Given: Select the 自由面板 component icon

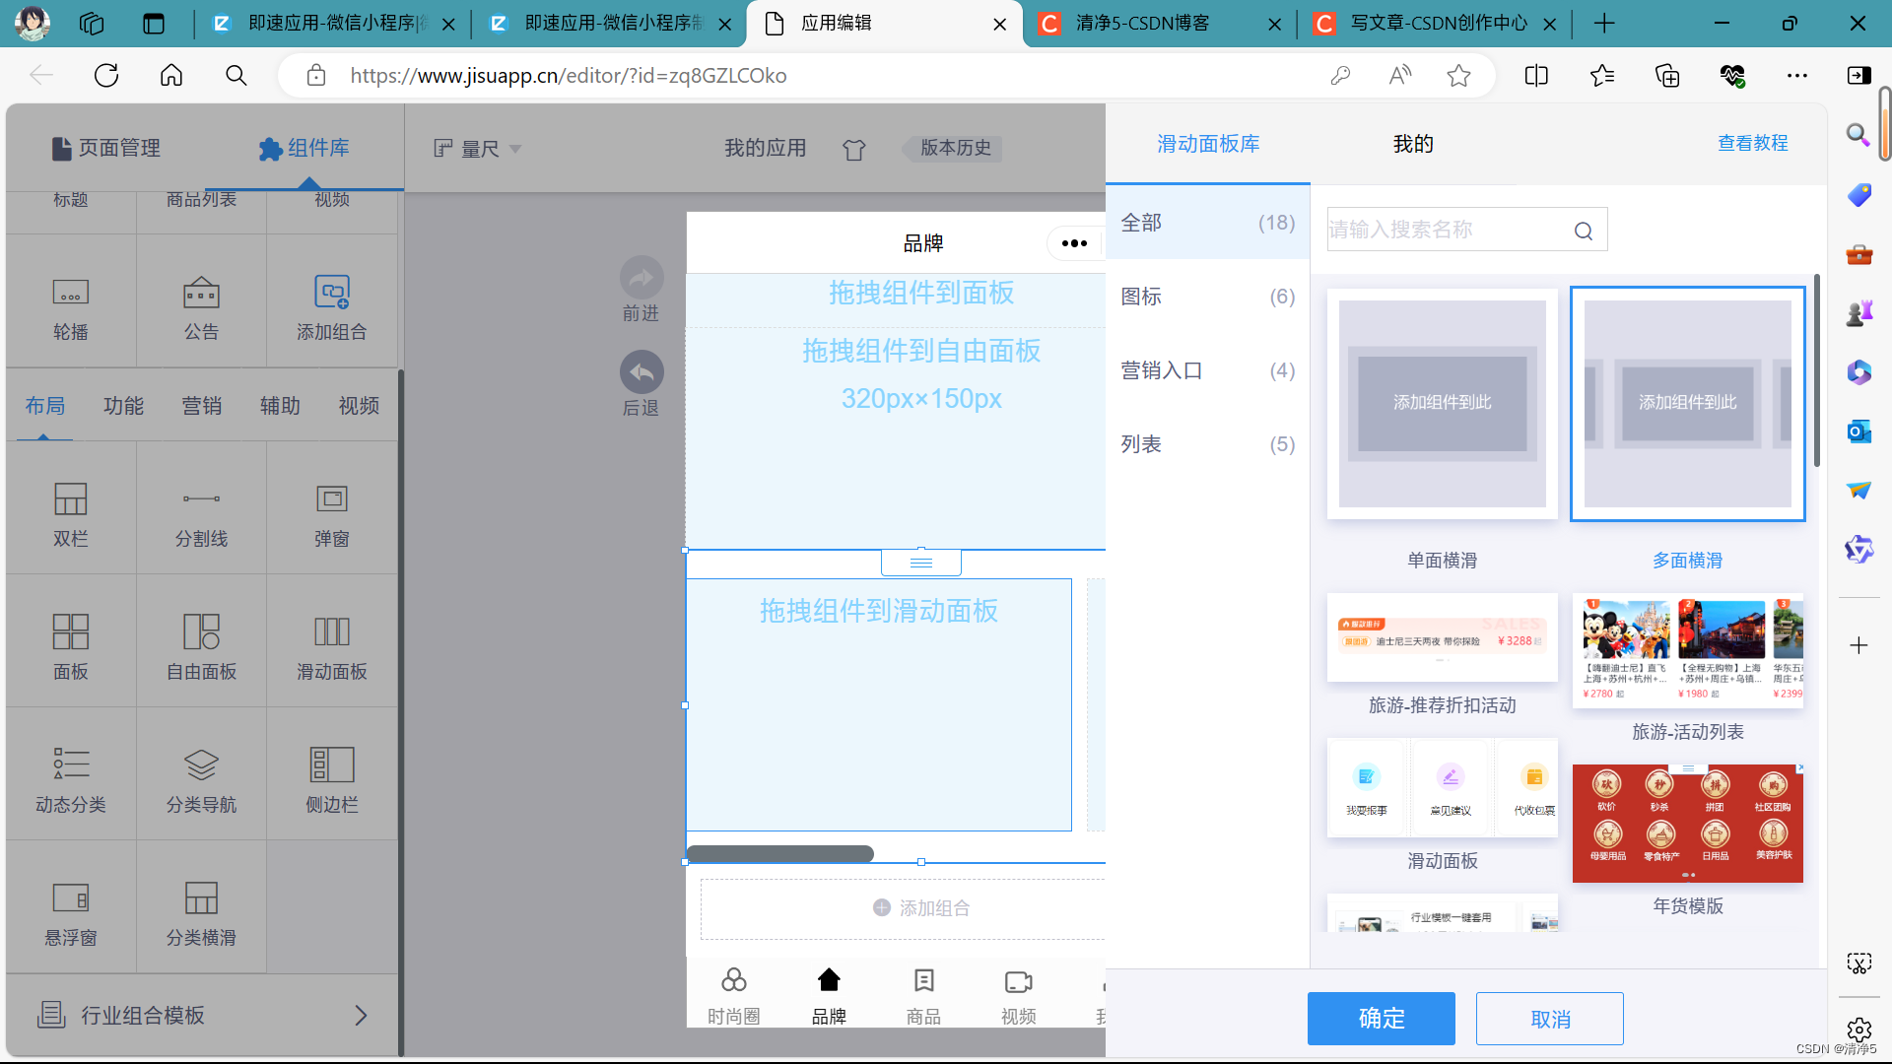Looking at the screenshot, I should click(201, 632).
